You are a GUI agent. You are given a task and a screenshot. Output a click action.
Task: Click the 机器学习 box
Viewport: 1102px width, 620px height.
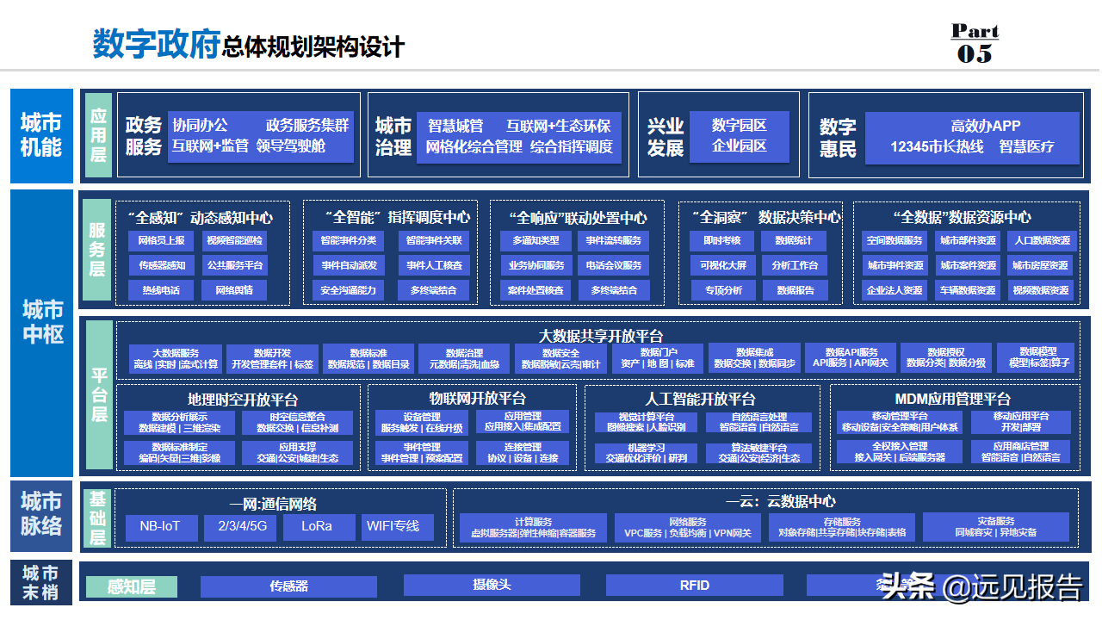pos(646,453)
